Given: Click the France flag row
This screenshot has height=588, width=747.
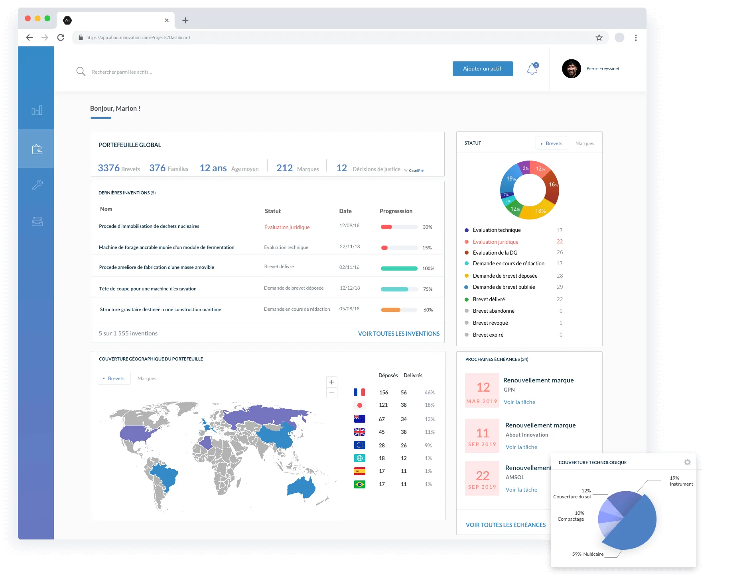Looking at the screenshot, I should point(394,392).
